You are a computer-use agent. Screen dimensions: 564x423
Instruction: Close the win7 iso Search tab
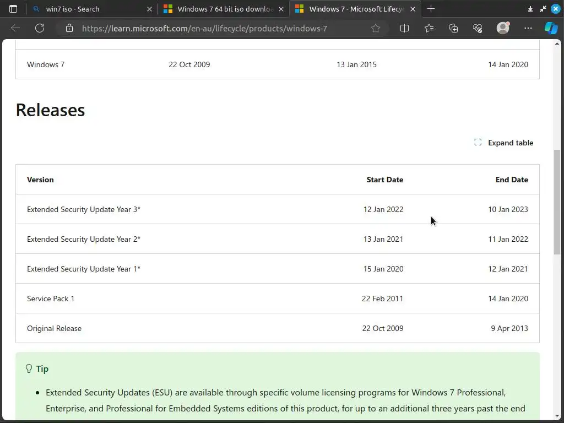pyautogui.click(x=150, y=9)
